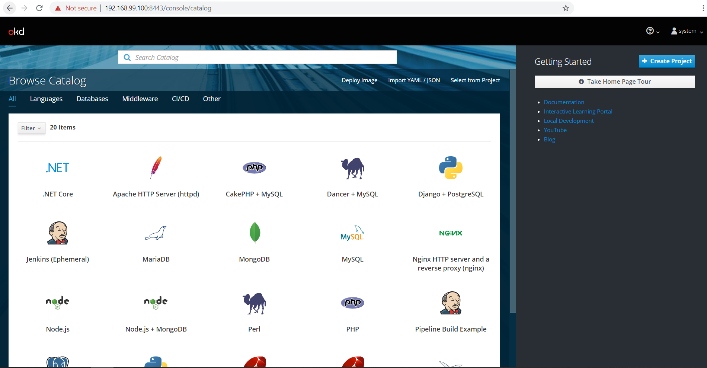Open the Jenkins (Ephemeral) butler icon
The width and height of the screenshot is (707, 368).
point(58,233)
